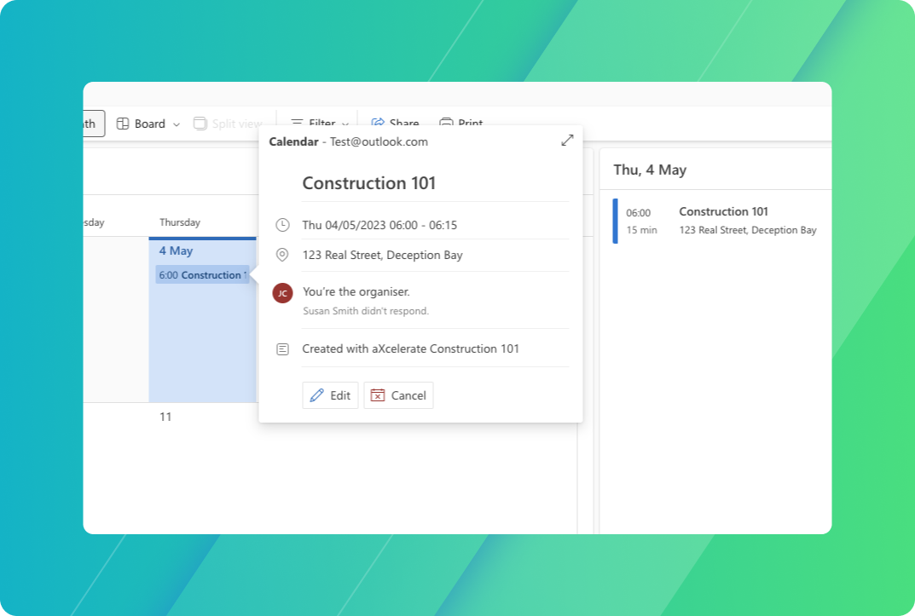
Task: Expand the event popup to full view
Action: (x=567, y=141)
